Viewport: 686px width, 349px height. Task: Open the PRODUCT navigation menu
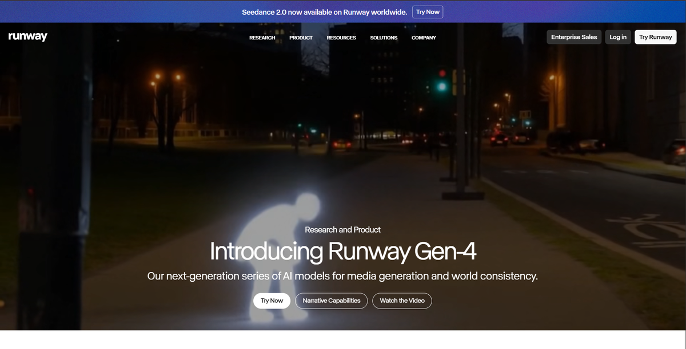[301, 38]
